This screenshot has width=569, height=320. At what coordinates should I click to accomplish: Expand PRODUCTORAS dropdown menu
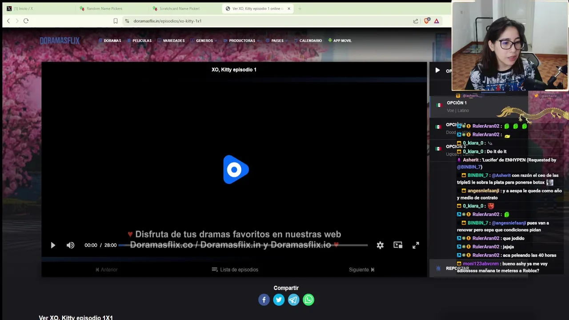coord(242,40)
